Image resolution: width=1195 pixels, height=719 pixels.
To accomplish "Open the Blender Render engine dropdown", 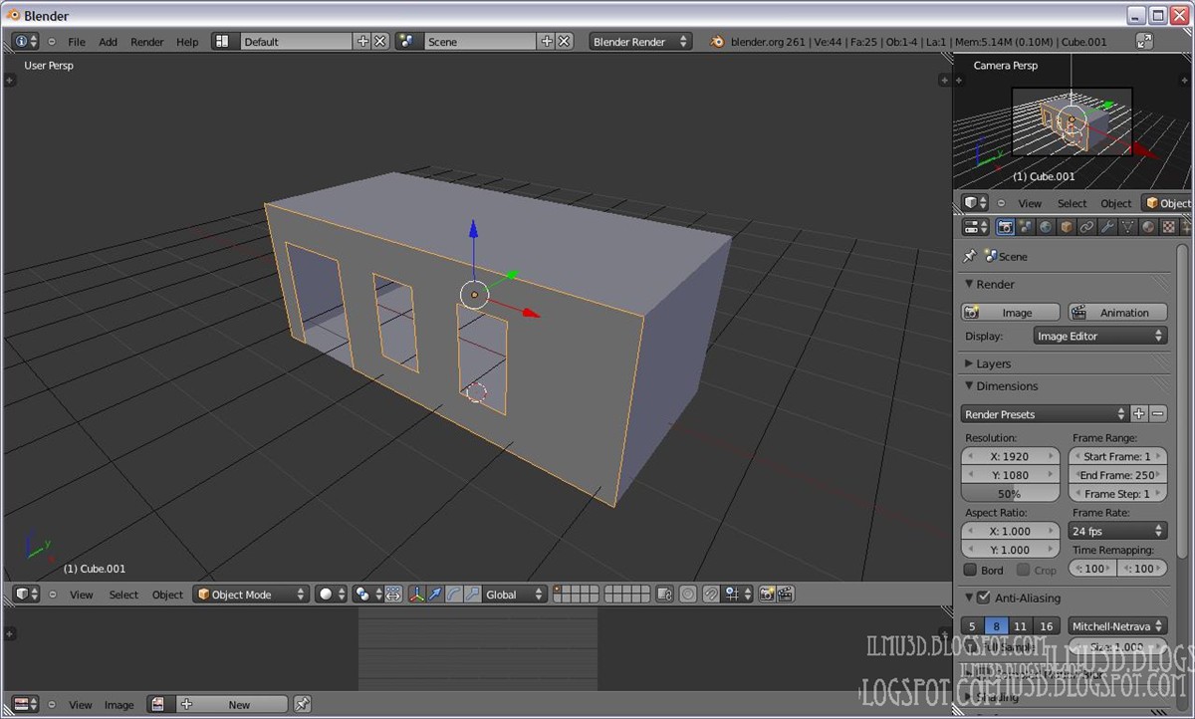I will (639, 41).
